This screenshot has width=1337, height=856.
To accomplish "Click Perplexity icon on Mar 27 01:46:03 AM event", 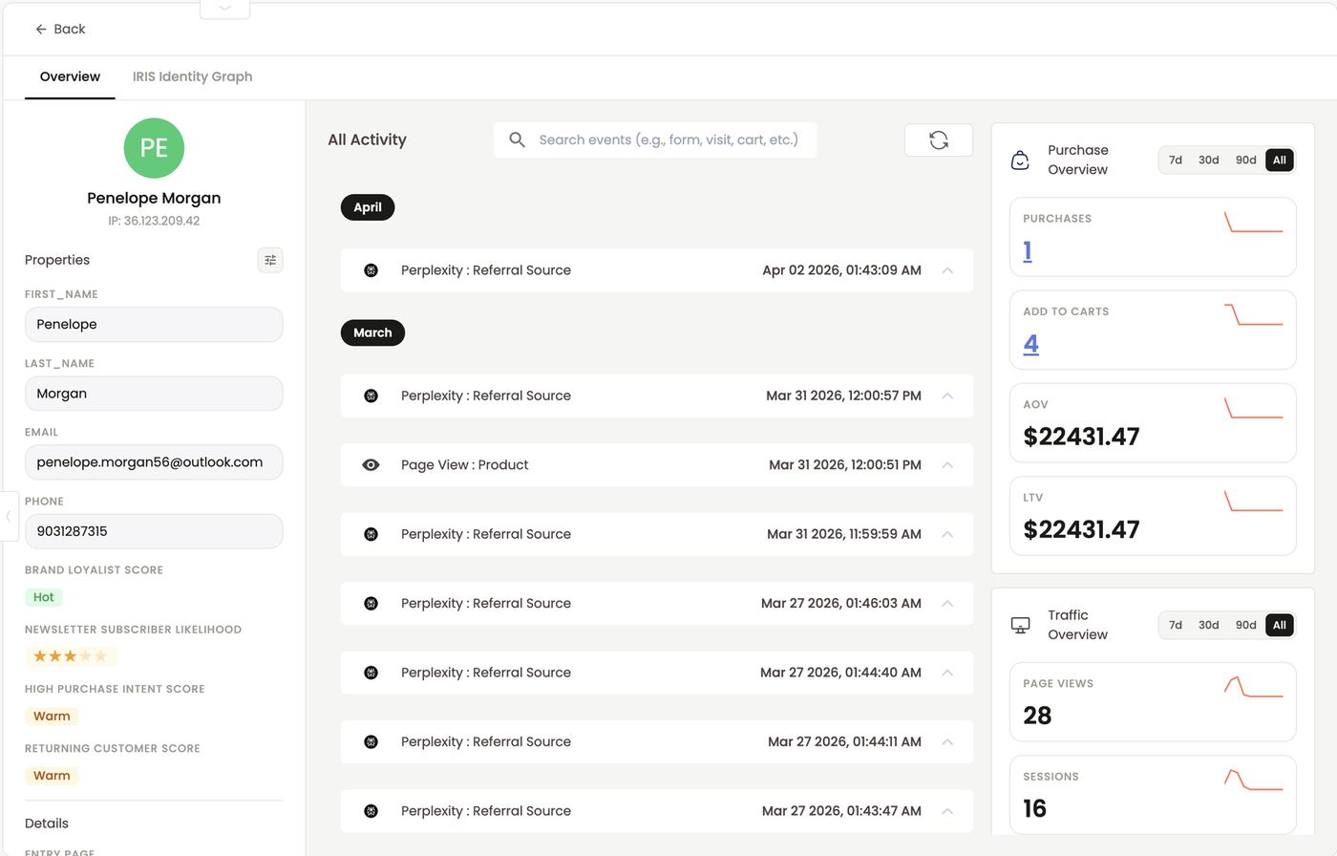I will coord(371,604).
